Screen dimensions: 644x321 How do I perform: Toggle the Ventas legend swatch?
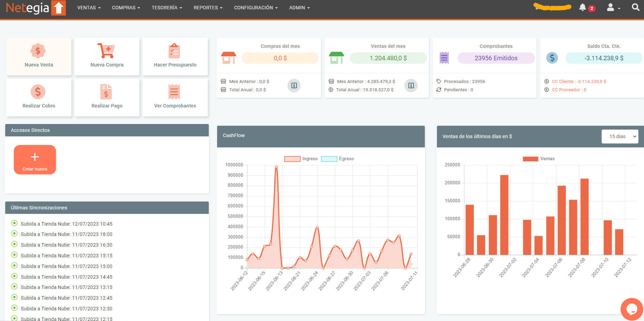click(x=530, y=159)
